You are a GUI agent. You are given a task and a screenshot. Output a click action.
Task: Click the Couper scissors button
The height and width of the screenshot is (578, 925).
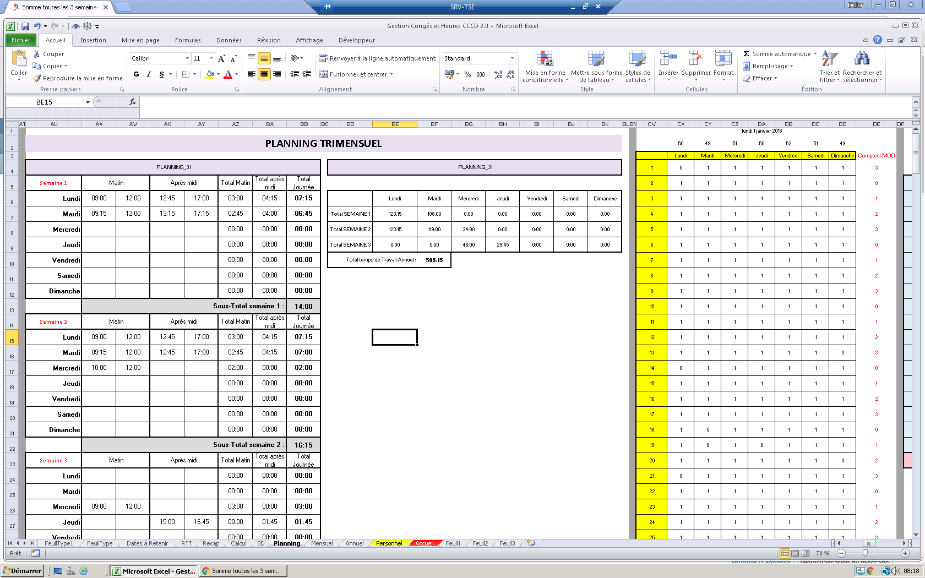pyautogui.click(x=48, y=54)
